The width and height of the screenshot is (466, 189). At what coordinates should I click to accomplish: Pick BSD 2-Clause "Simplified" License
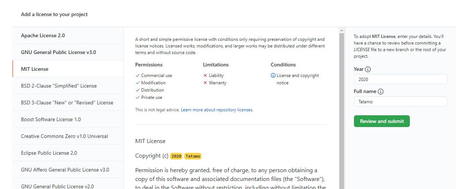coord(59,86)
